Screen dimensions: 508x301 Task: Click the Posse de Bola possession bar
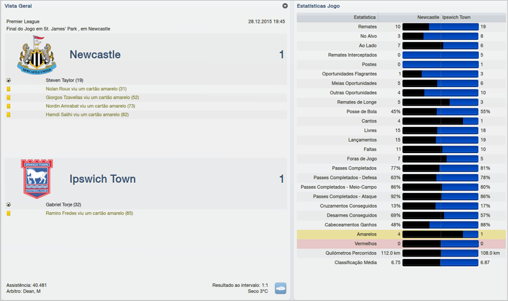(x=440, y=111)
